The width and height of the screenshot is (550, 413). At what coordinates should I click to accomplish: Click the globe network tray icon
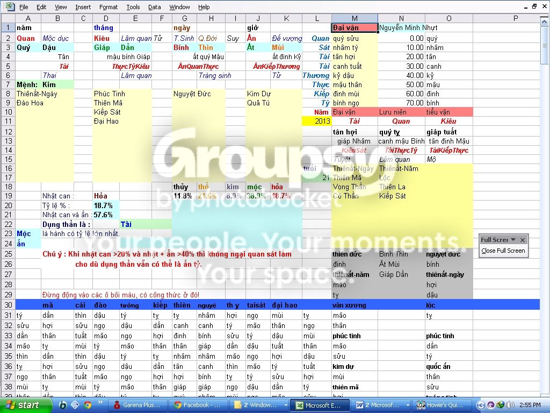tap(501, 405)
